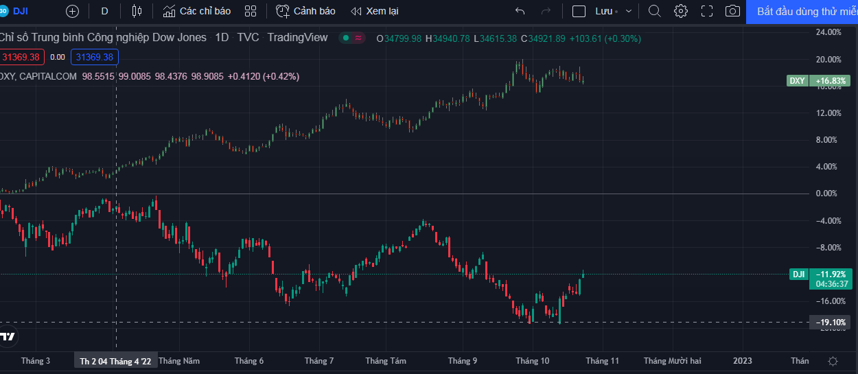Expand the Lưu save dropdown arrow
This screenshot has height=374, width=858.
(629, 11)
